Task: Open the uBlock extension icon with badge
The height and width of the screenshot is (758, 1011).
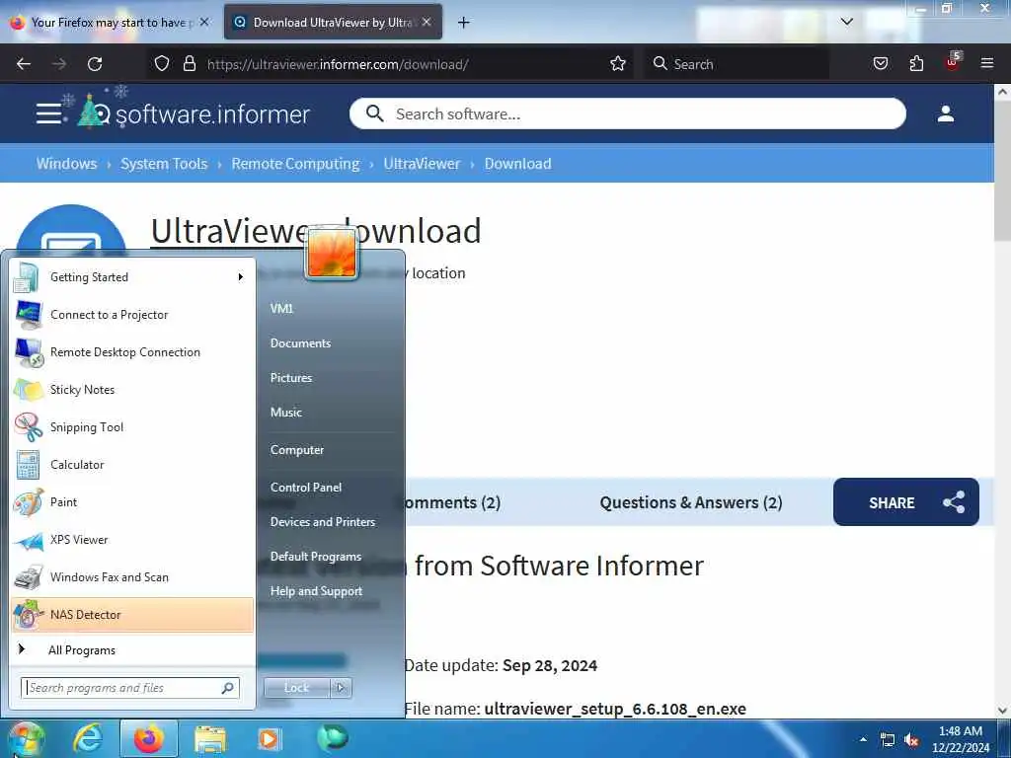Action: click(953, 62)
